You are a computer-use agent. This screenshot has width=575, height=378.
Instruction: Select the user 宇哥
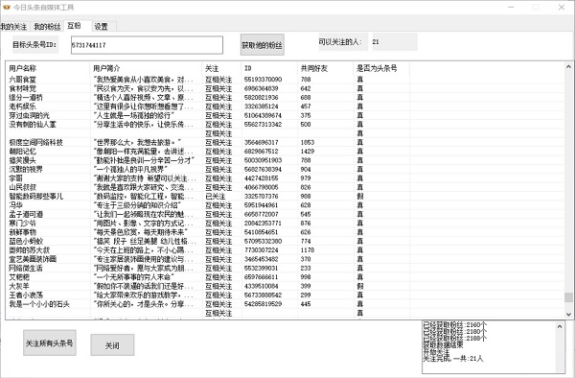pyautogui.click(x=15, y=178)
